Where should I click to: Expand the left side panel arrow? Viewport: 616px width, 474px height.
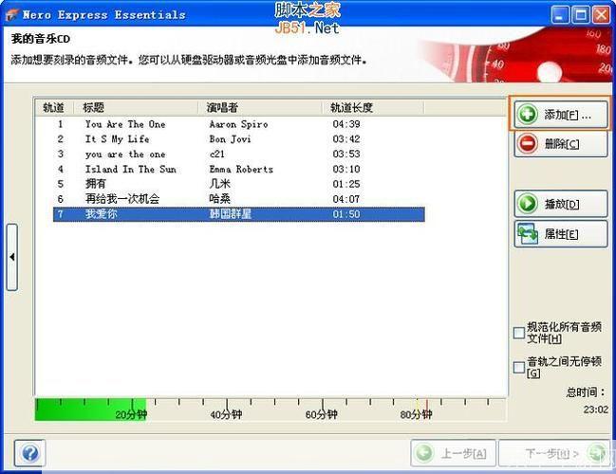(x=12, y=257)
